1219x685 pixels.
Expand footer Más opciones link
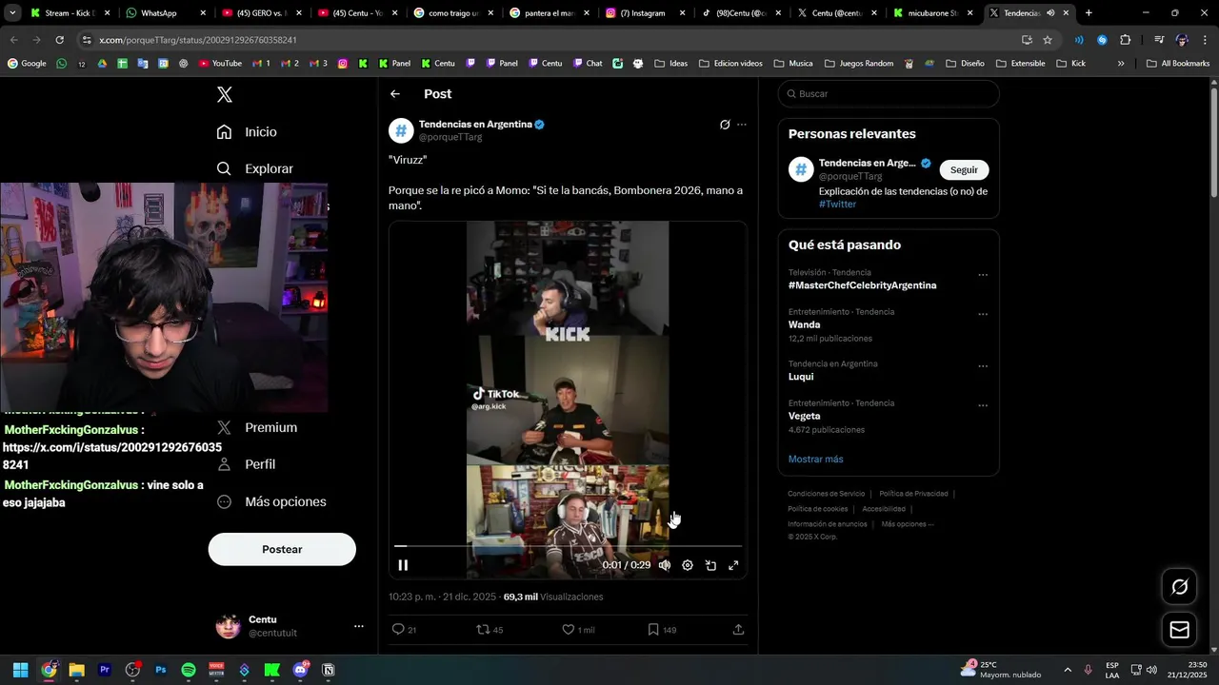(x=907, y=524)
